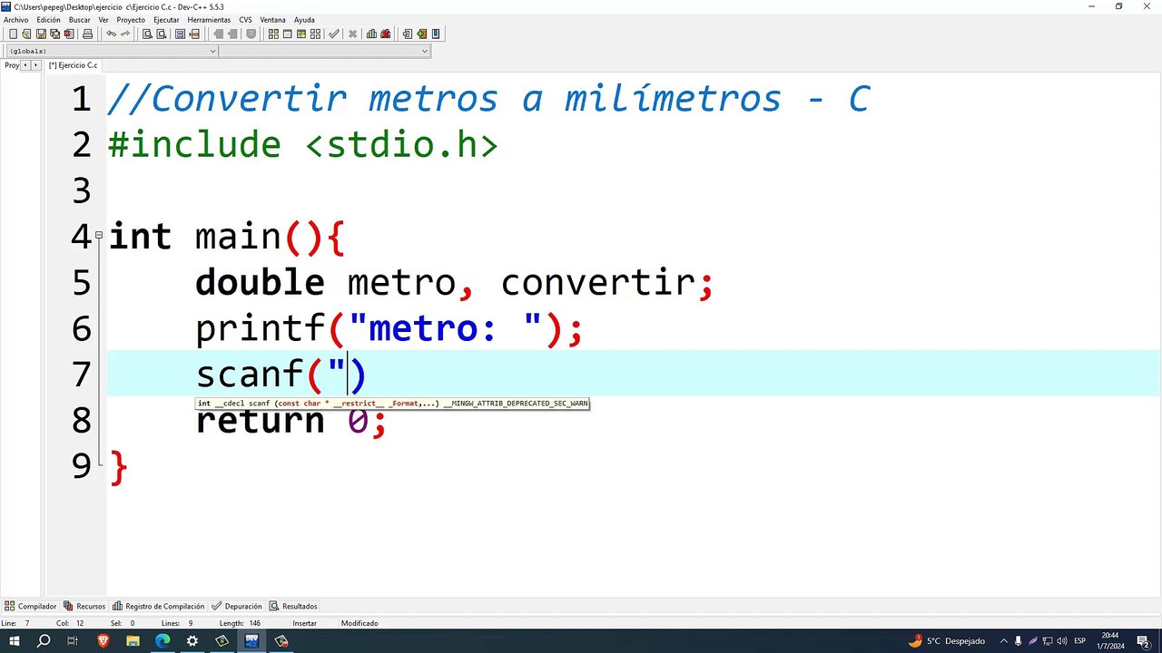
Task: Click the blue bookmark toolbar icon
Action: coord(436,34)
